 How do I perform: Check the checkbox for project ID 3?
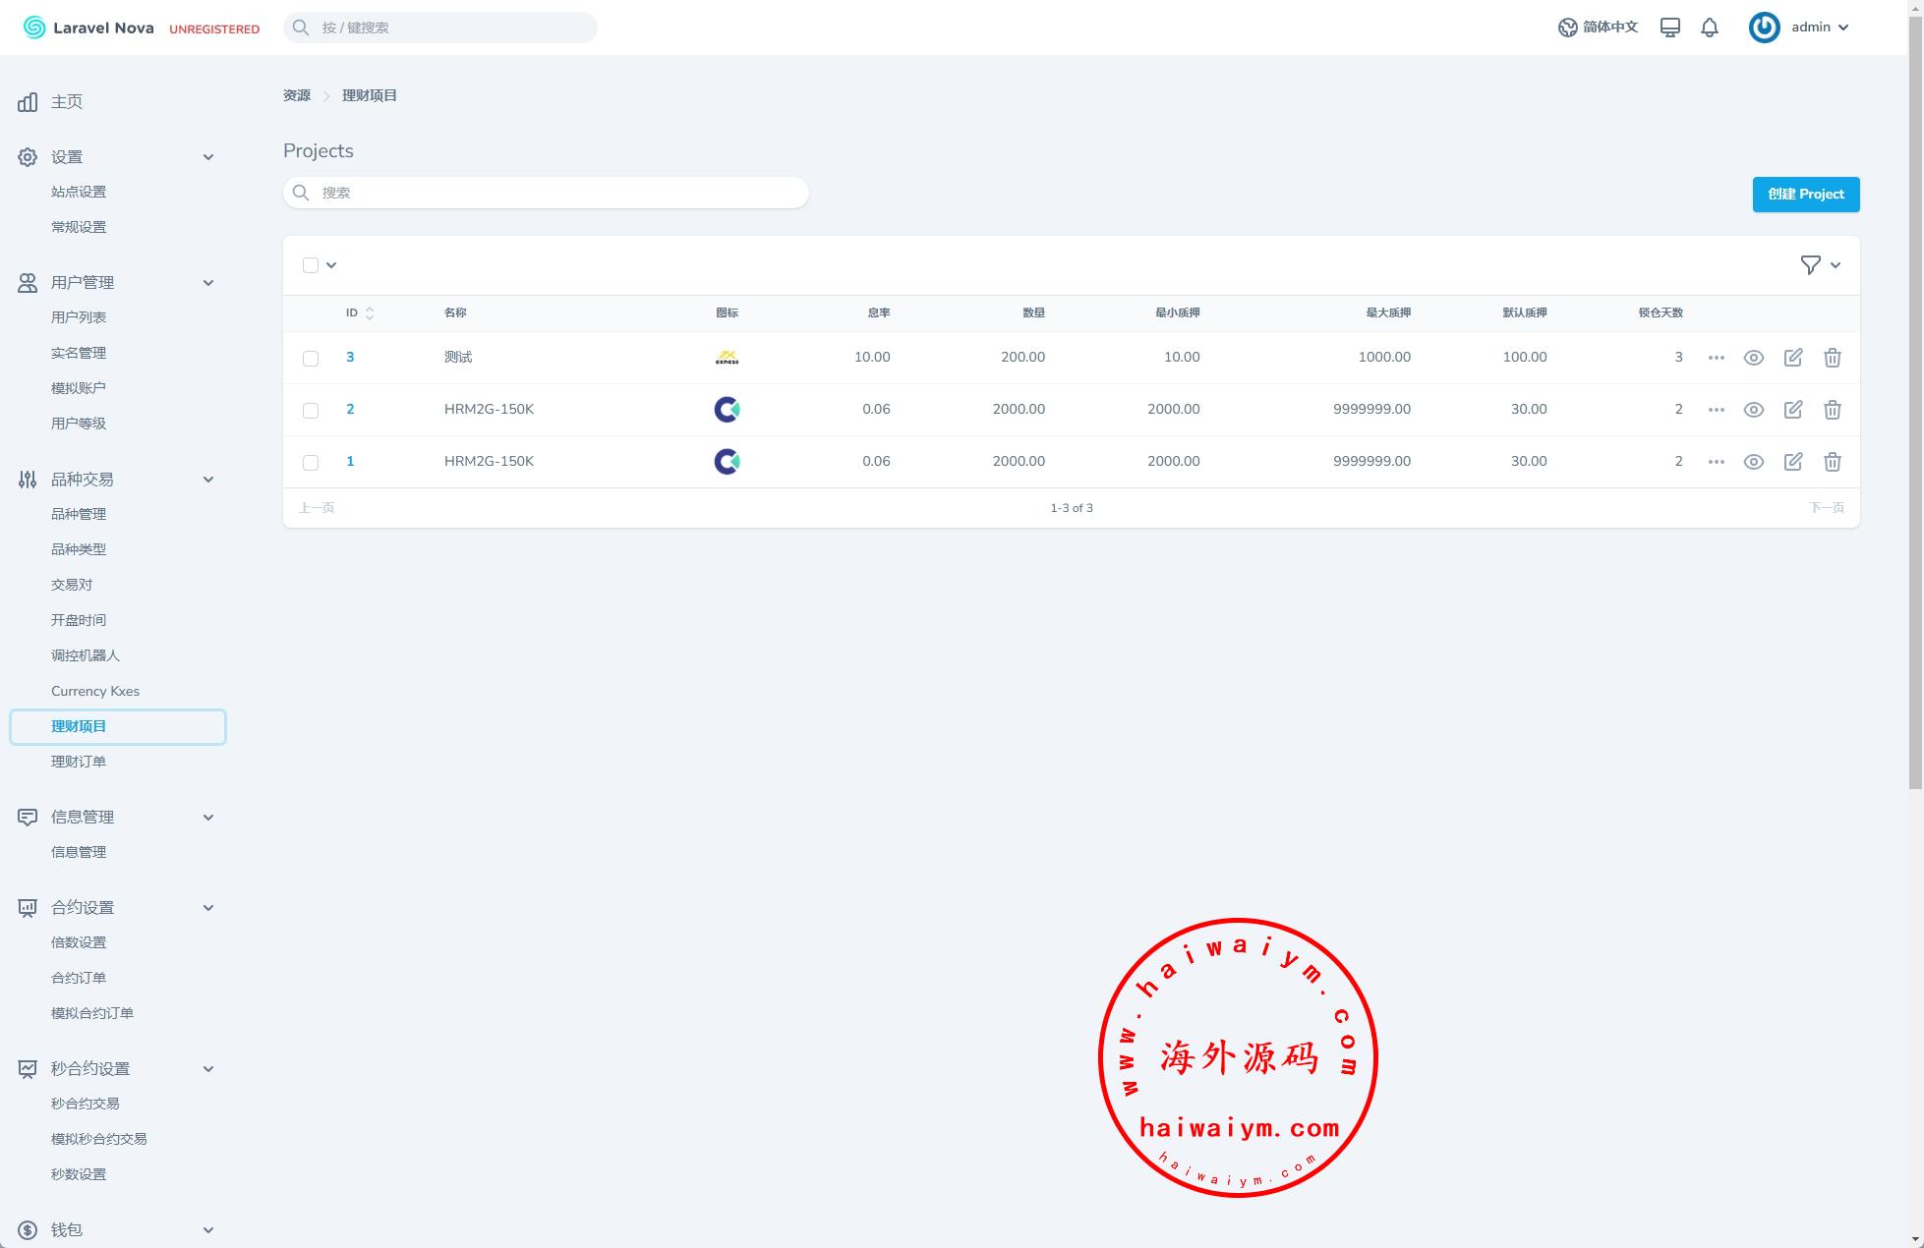tap(311, 359)
